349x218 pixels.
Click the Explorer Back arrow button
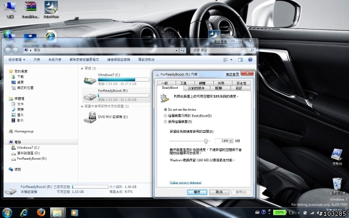point(8,51)
